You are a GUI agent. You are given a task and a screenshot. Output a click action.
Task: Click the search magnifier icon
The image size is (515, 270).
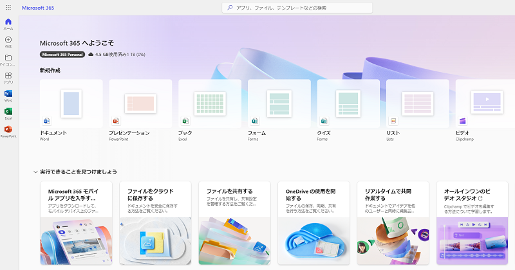(230, 8)
